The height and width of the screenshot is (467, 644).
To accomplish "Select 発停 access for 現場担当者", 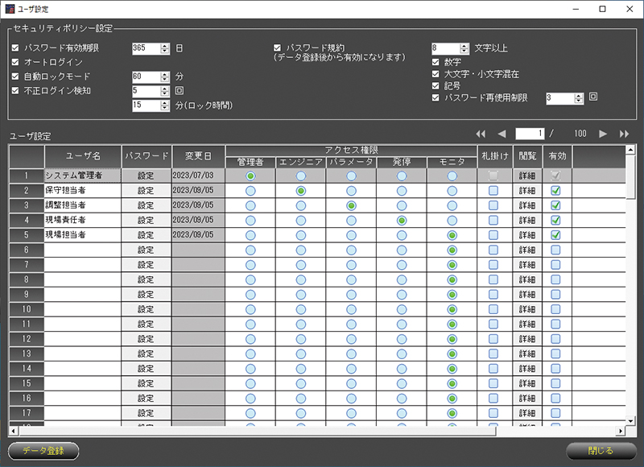I will 402,235.
